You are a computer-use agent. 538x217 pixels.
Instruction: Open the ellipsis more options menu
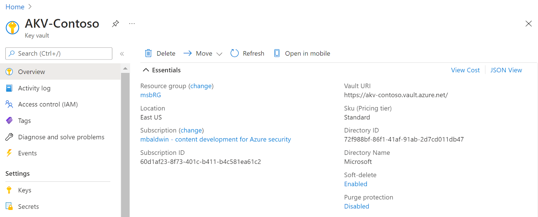132,24
